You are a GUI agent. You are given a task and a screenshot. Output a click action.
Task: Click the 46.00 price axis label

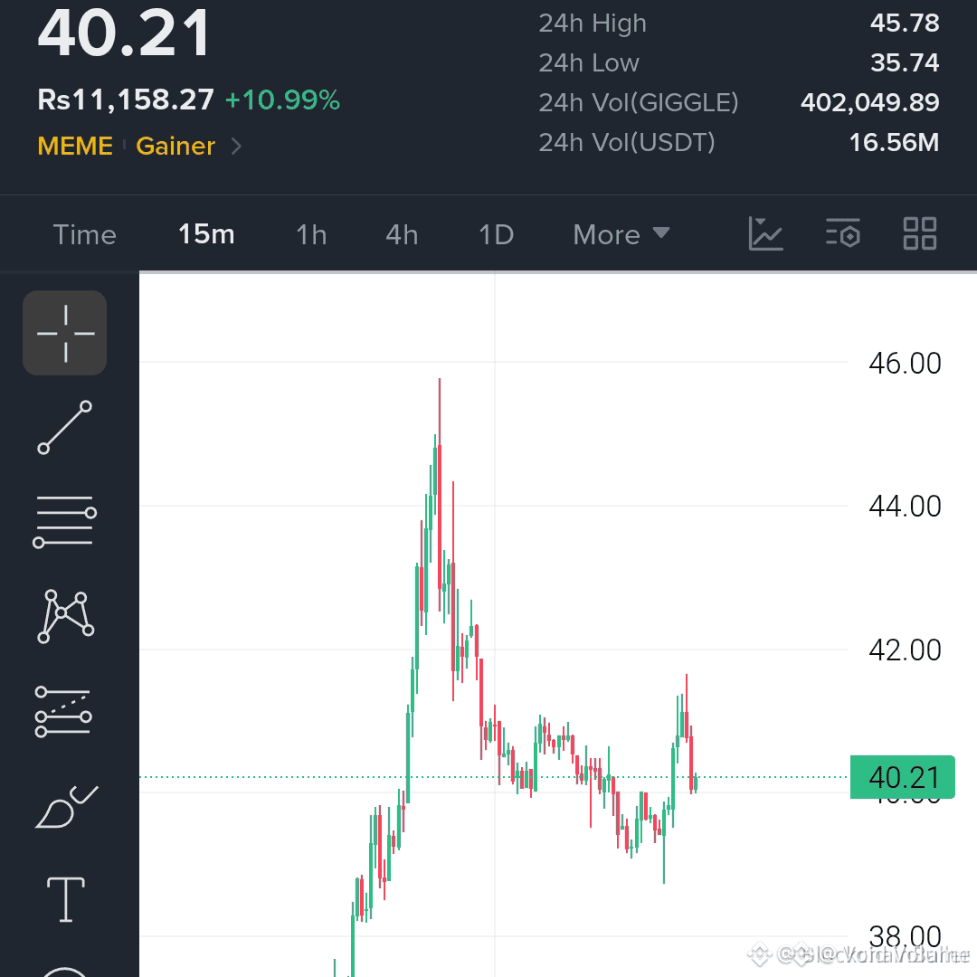905,364
